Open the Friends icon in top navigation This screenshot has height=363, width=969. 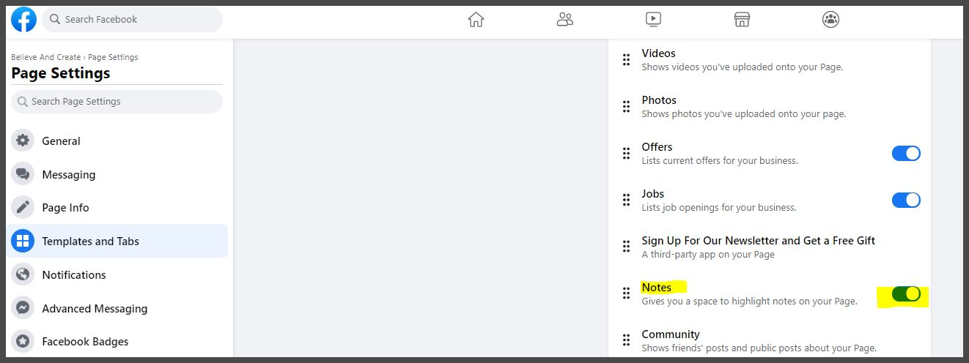pos(565,20)
